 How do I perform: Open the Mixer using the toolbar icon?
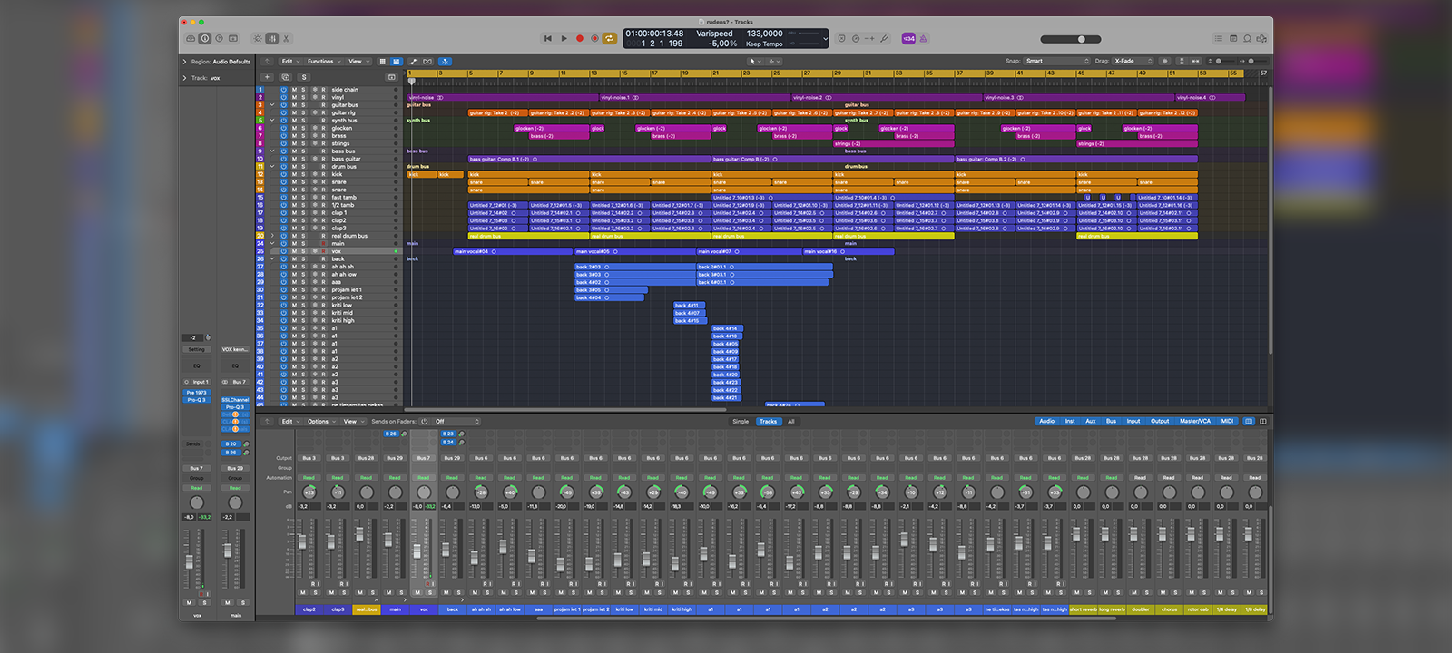click(x=271, y=39)
